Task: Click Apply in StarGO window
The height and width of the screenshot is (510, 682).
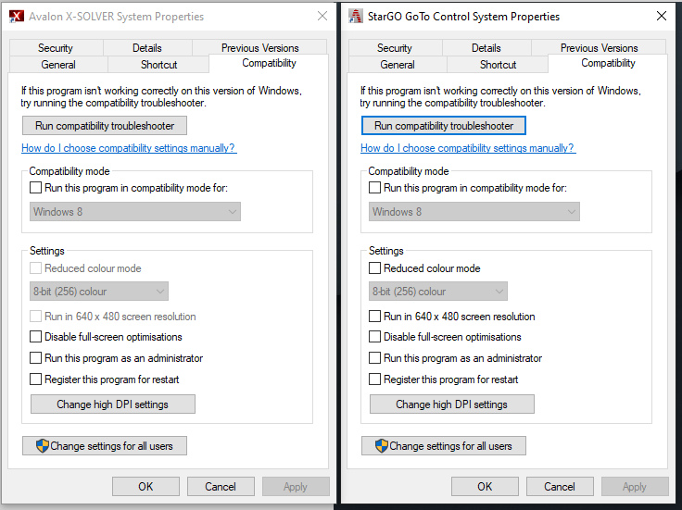Action: [x=635, y=487]
